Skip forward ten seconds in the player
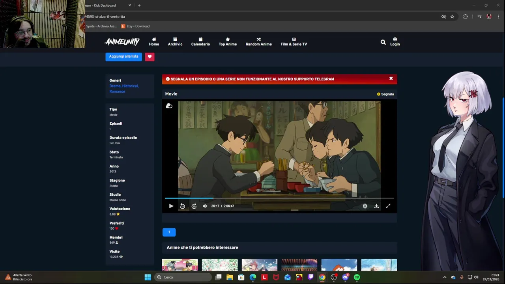The image size is (505, 284). click(x=194, y=206)
